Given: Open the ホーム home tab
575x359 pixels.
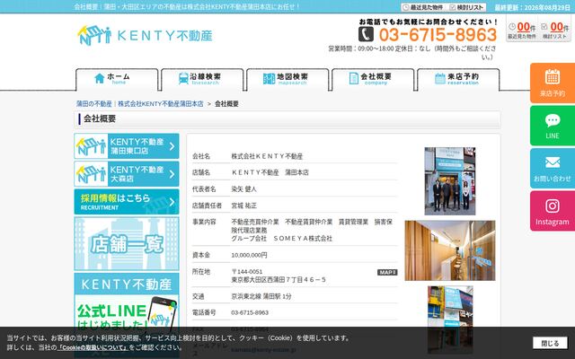Looking at the screenshot, I should [x=117, y=79].
